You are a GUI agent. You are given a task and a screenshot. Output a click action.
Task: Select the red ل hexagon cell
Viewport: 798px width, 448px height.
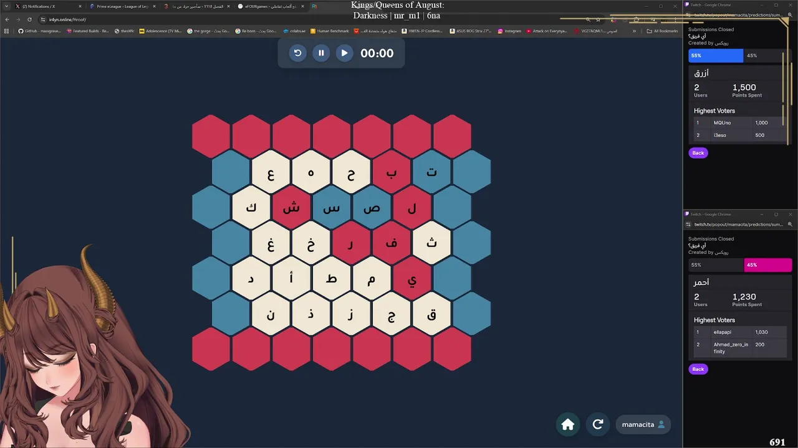point(411,207)
